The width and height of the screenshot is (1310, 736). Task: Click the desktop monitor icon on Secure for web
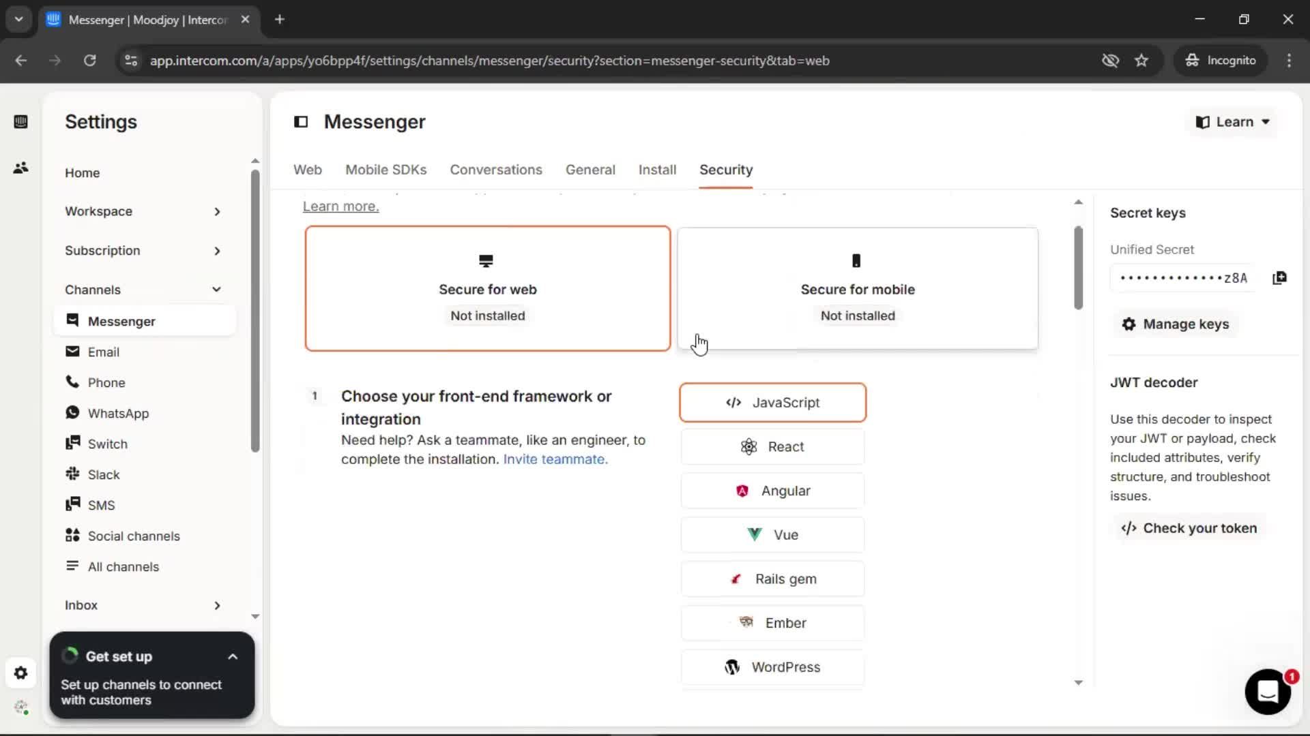[x=486, y=261]
